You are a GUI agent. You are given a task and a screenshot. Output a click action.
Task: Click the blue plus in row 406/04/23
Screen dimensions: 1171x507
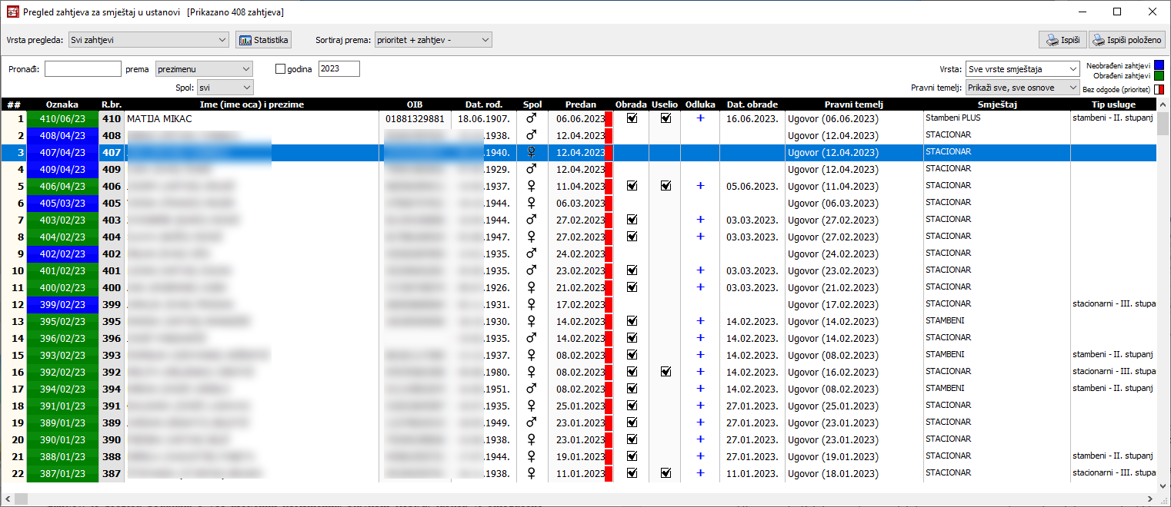(700, 186)
